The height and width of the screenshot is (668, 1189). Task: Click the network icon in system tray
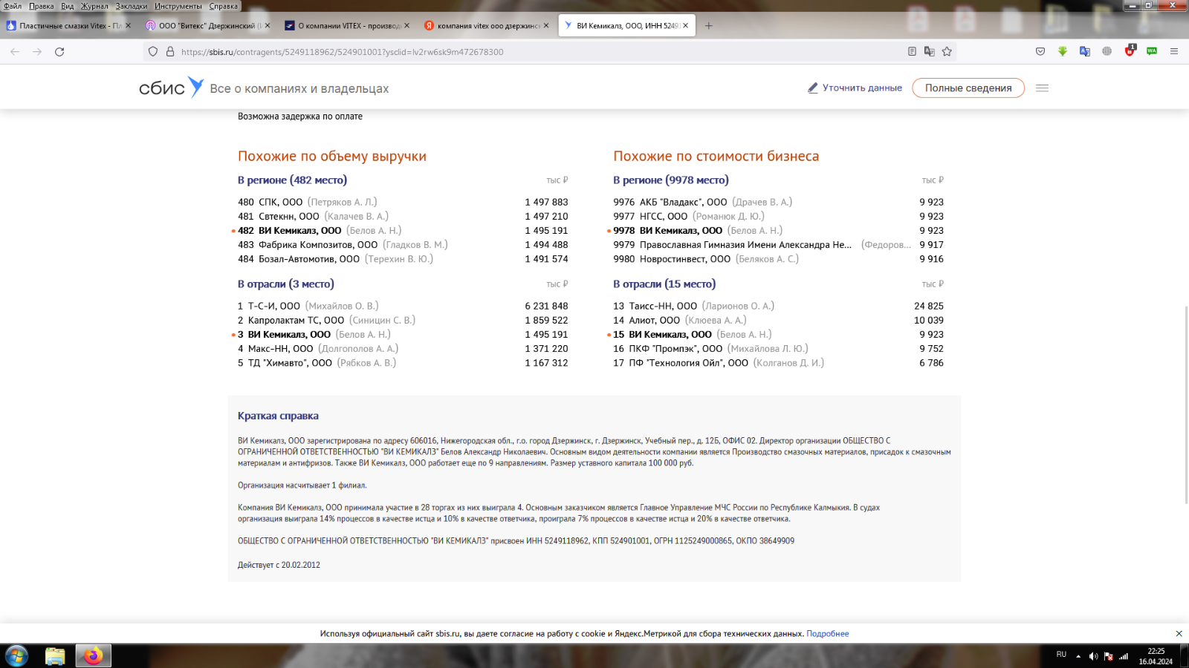(x=1124, y=656)
